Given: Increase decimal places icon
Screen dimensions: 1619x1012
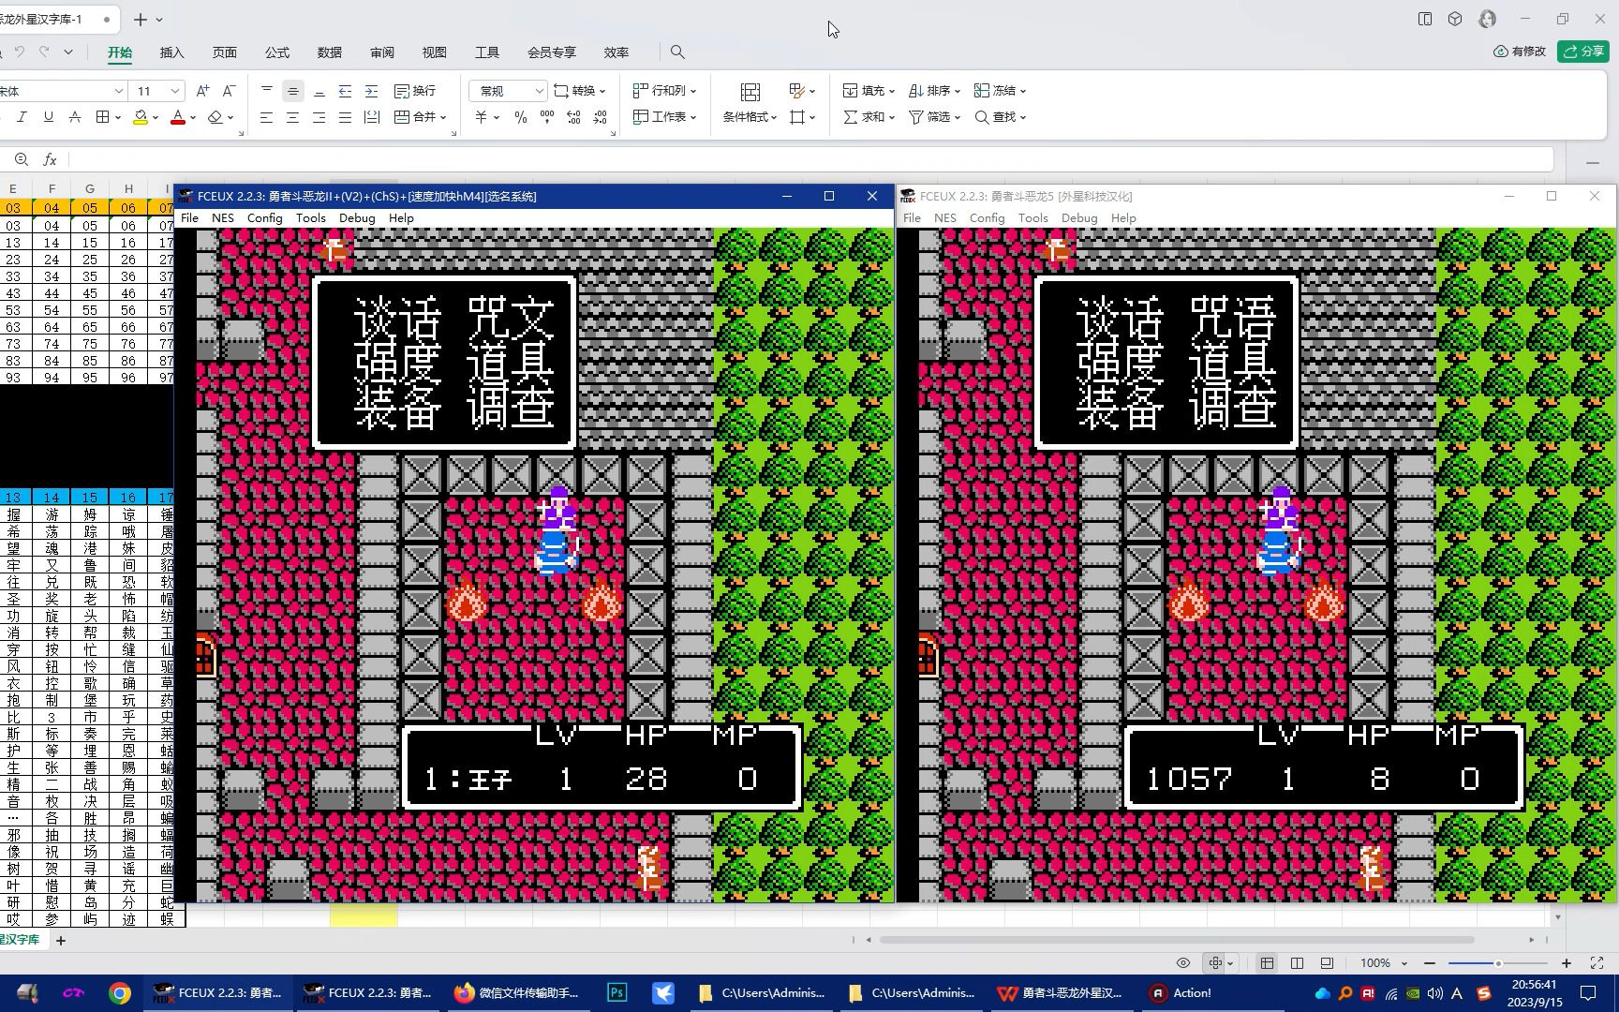Looking at the screenshot, I should coord(573,117).
